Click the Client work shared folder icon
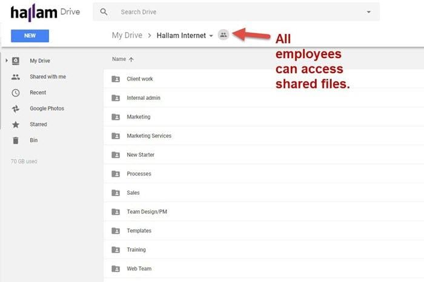 (116, 79)
